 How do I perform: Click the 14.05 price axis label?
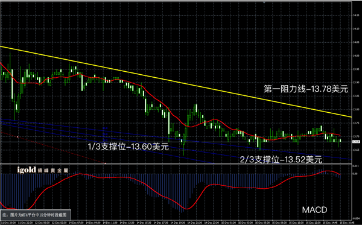click(x=356, y=42)
